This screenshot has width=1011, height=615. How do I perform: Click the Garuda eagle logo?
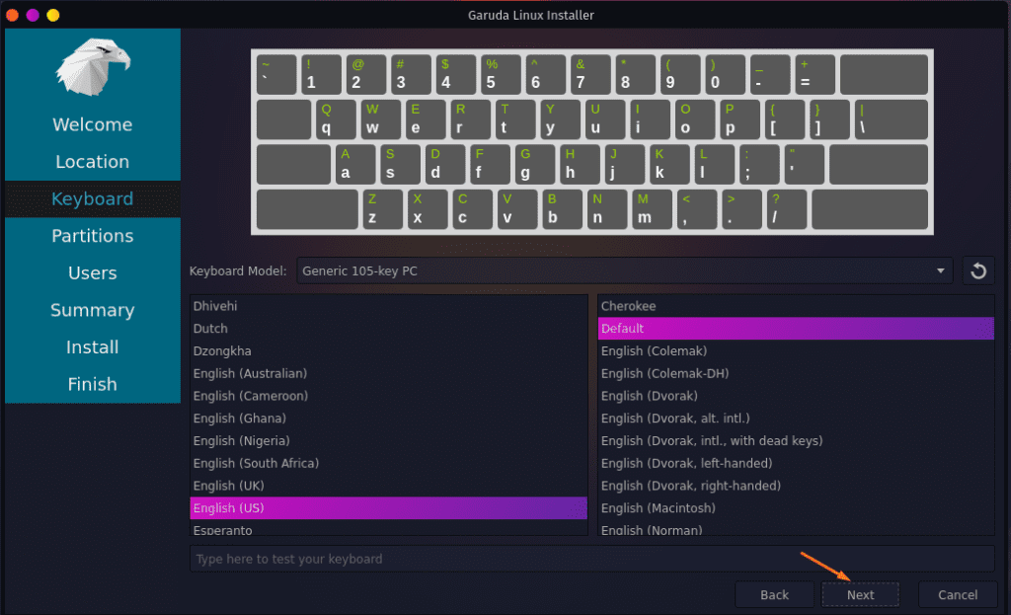tap(92, 66)
